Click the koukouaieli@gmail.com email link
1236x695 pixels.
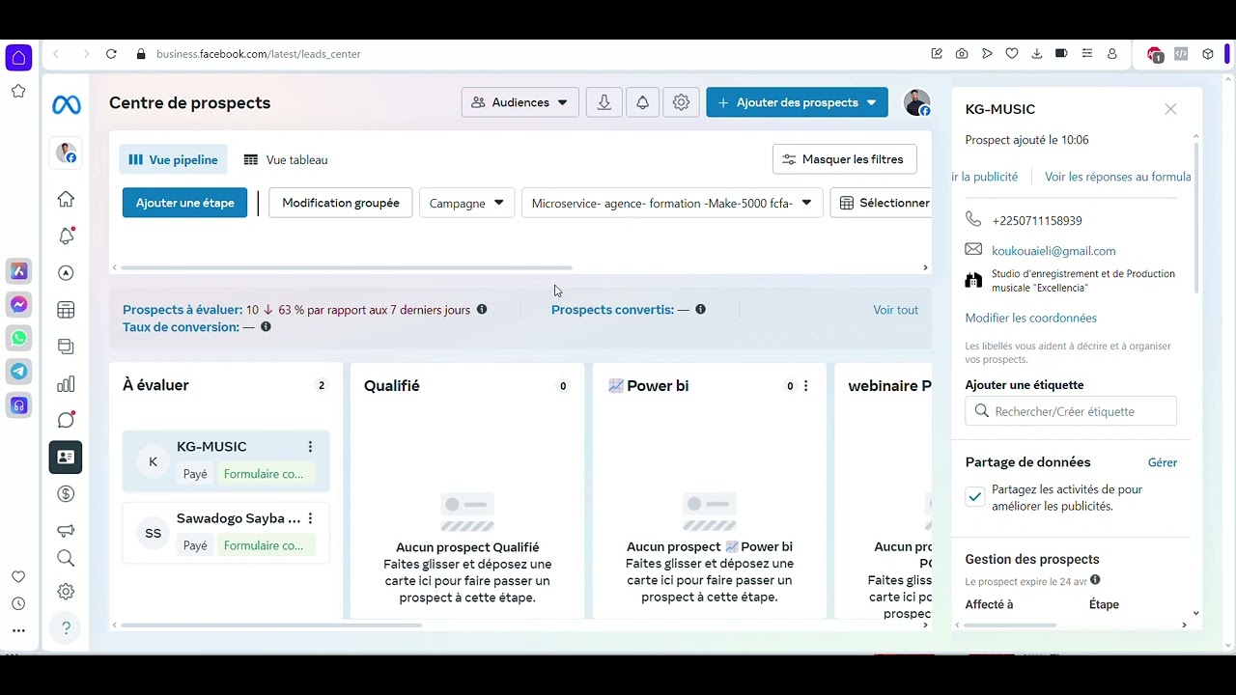1053,251
